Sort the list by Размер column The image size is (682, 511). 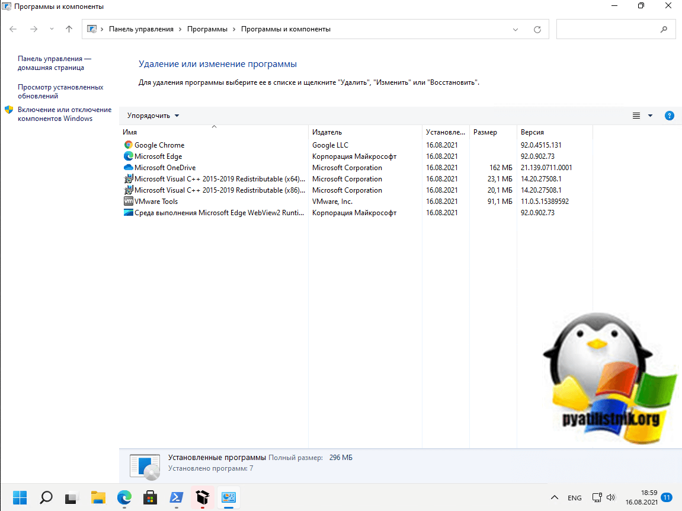[485, 132]
